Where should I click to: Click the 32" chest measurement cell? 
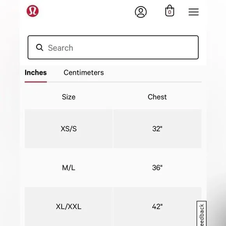coord(157,129)
